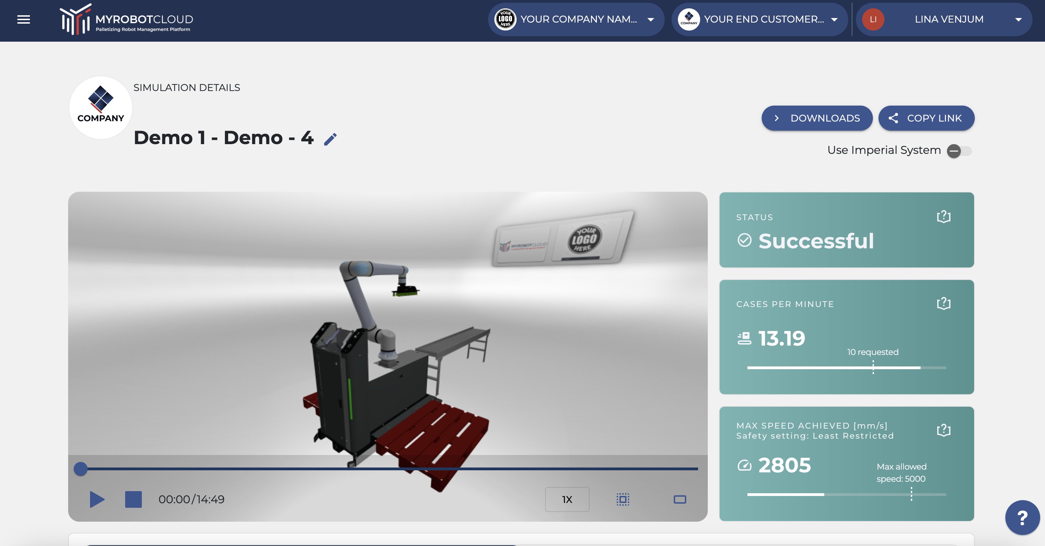
Task: Click the Status card help icon
Action: (943, 217)
